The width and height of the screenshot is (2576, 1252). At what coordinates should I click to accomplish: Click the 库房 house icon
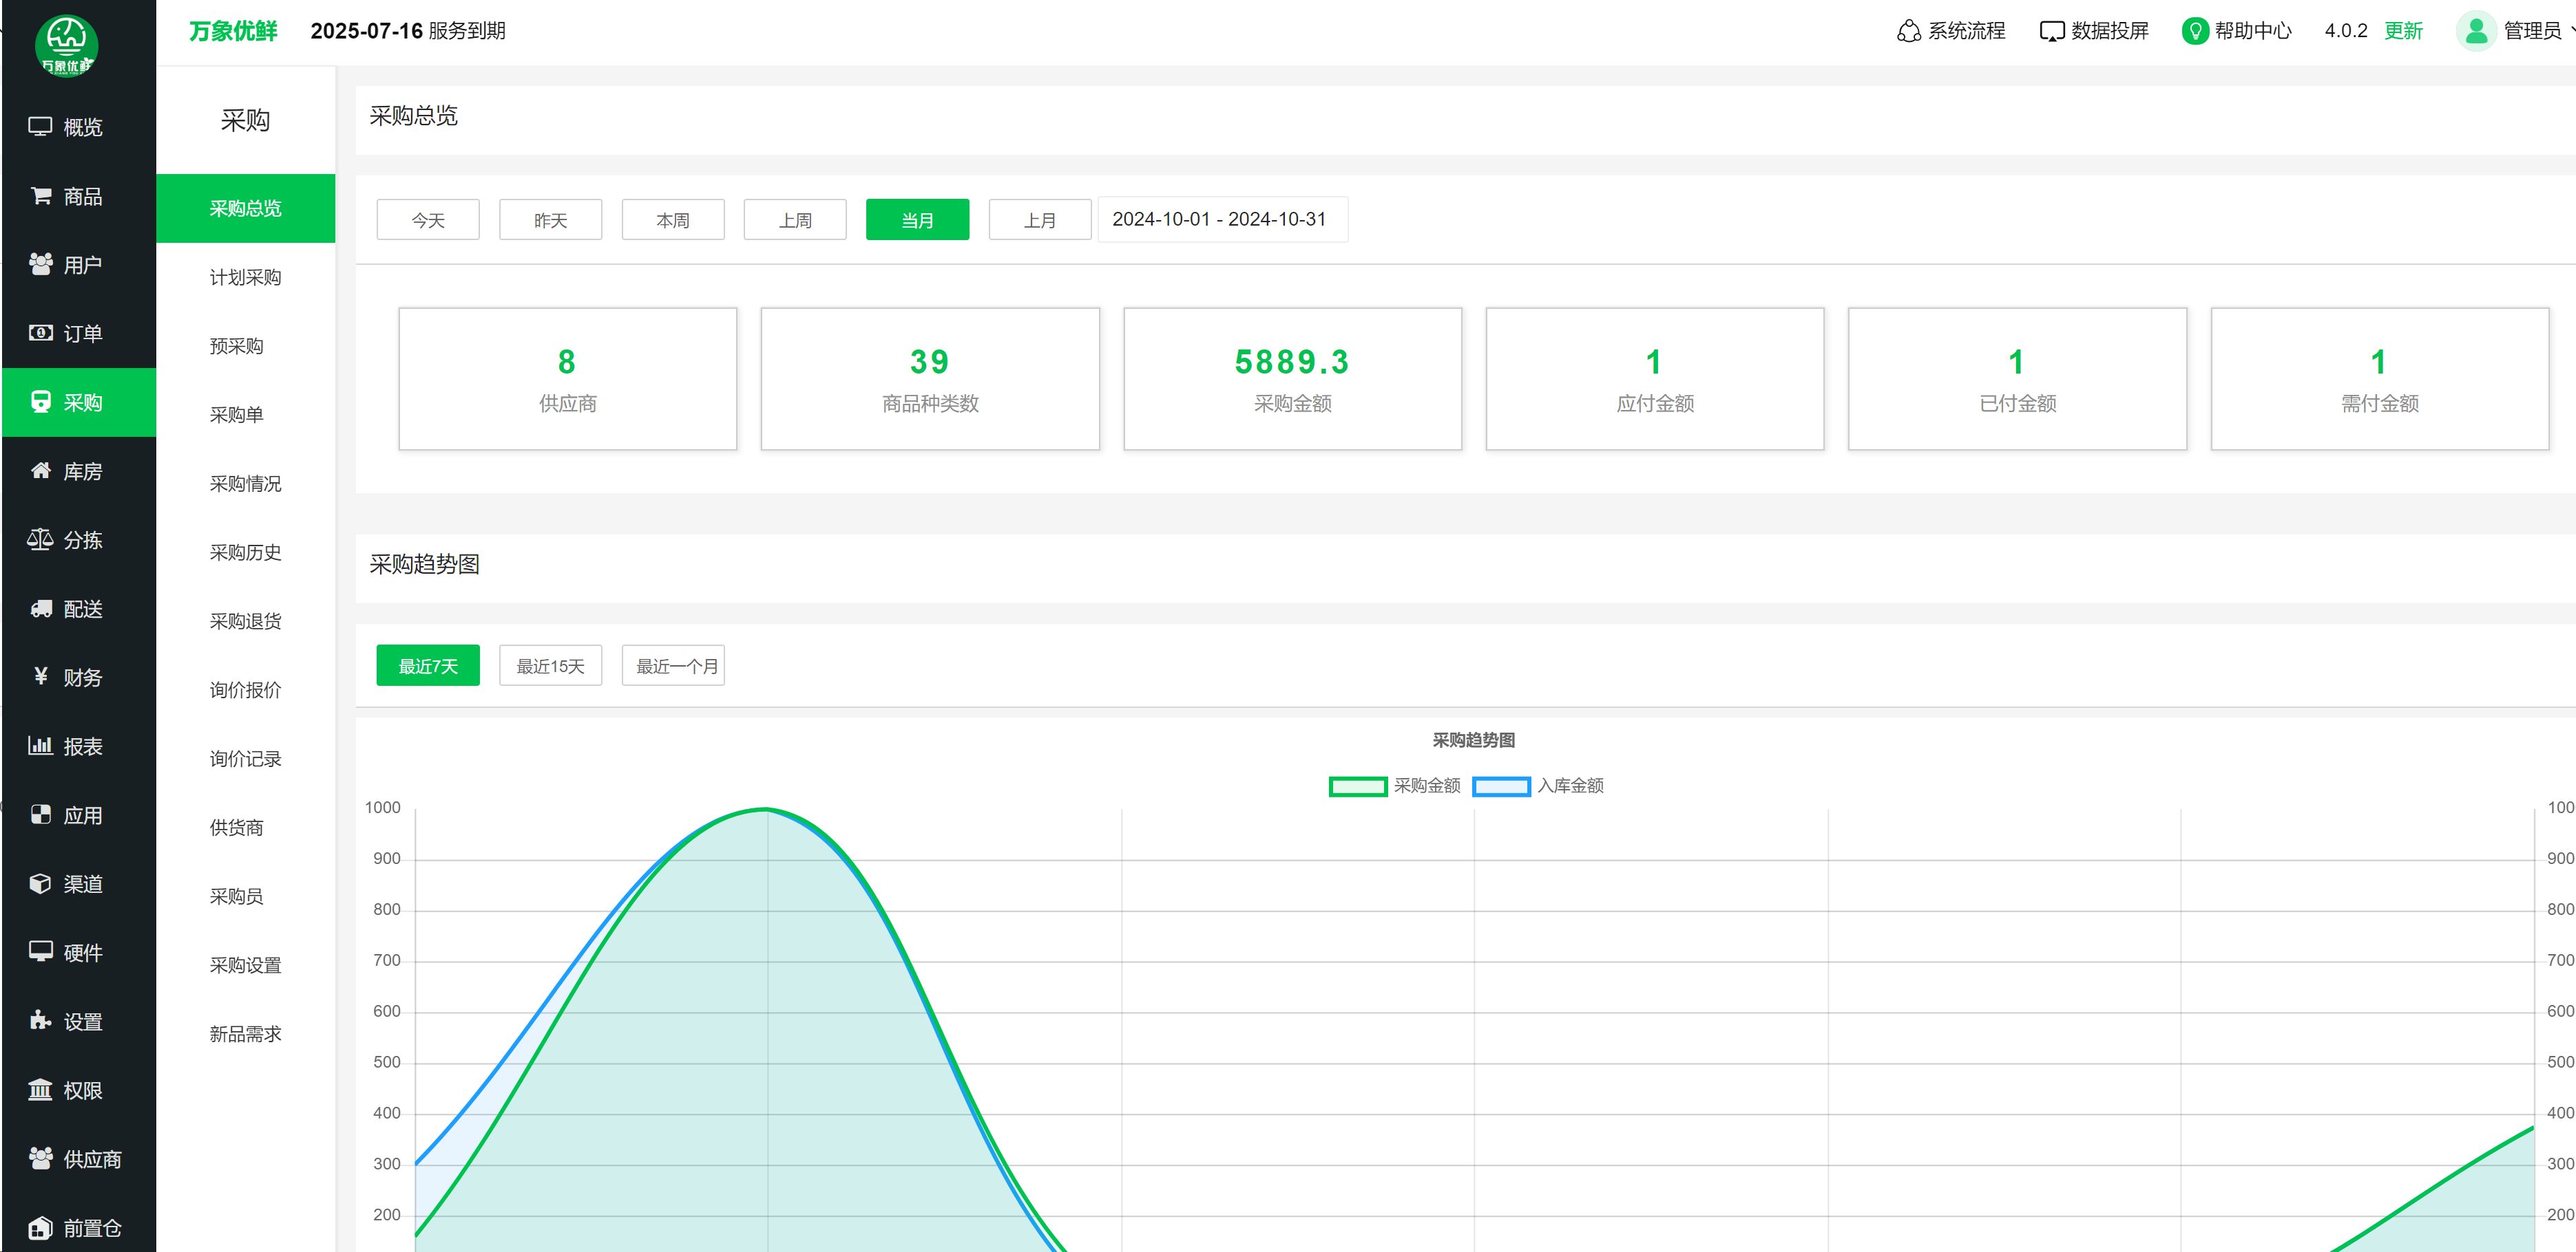tap(40, 471)
